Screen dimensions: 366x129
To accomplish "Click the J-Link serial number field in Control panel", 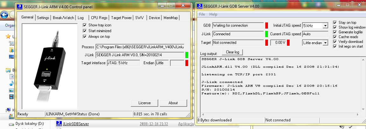I will coord(140,55).
